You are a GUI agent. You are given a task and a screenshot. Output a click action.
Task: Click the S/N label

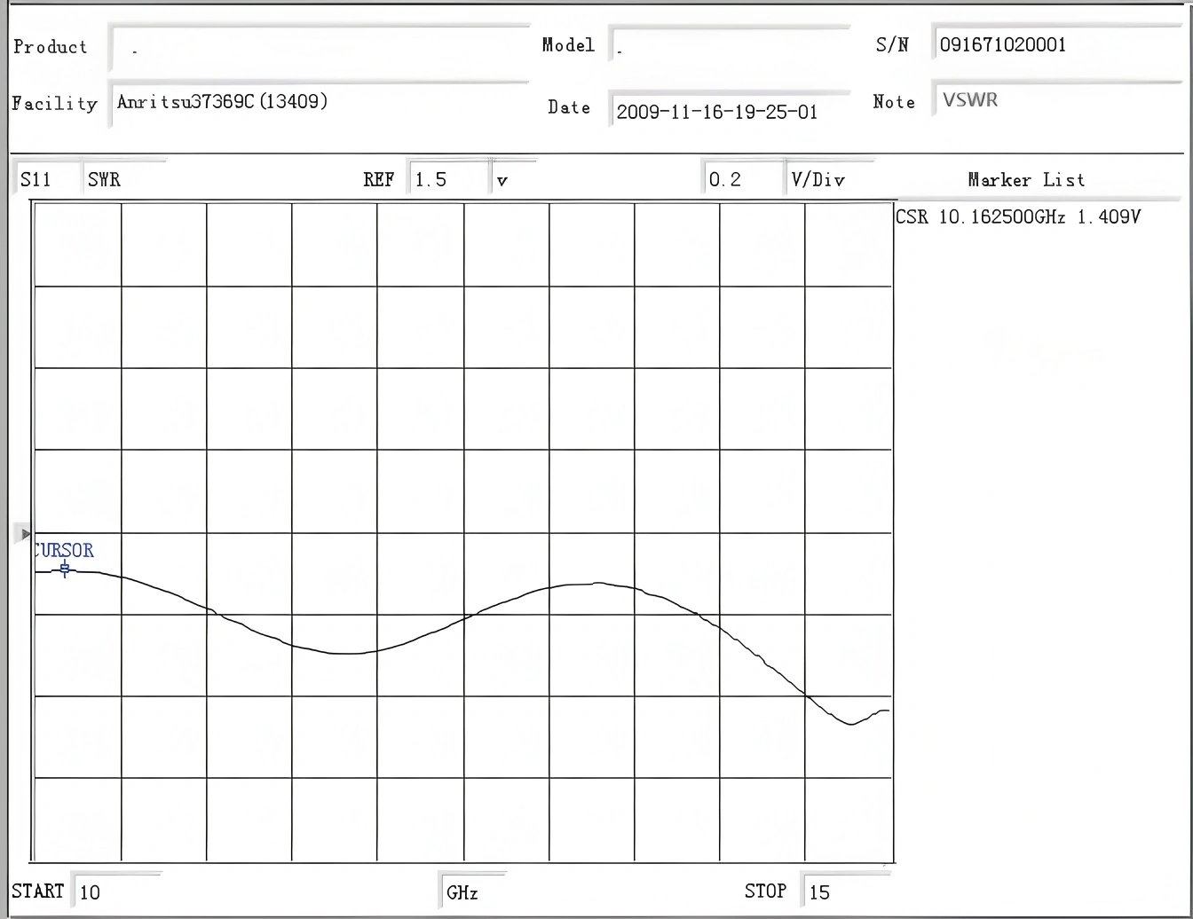click(893, 45)
